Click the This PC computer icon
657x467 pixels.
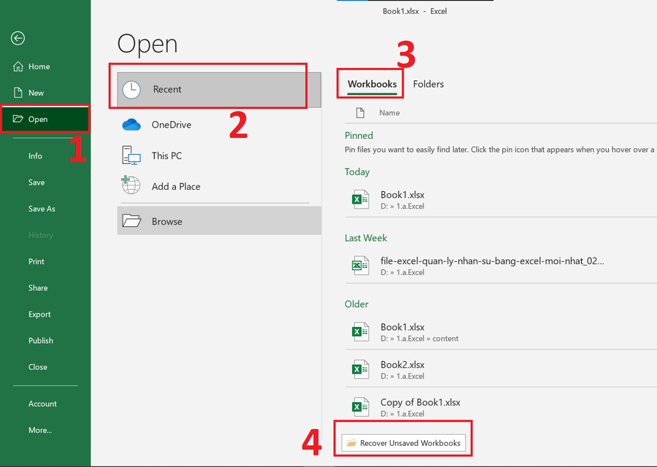pyautogui.click(x=131, y=155)
